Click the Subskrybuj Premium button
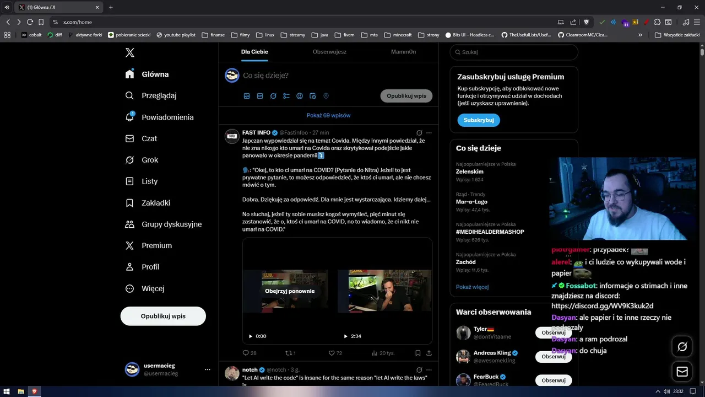 [x=479, y=120]
